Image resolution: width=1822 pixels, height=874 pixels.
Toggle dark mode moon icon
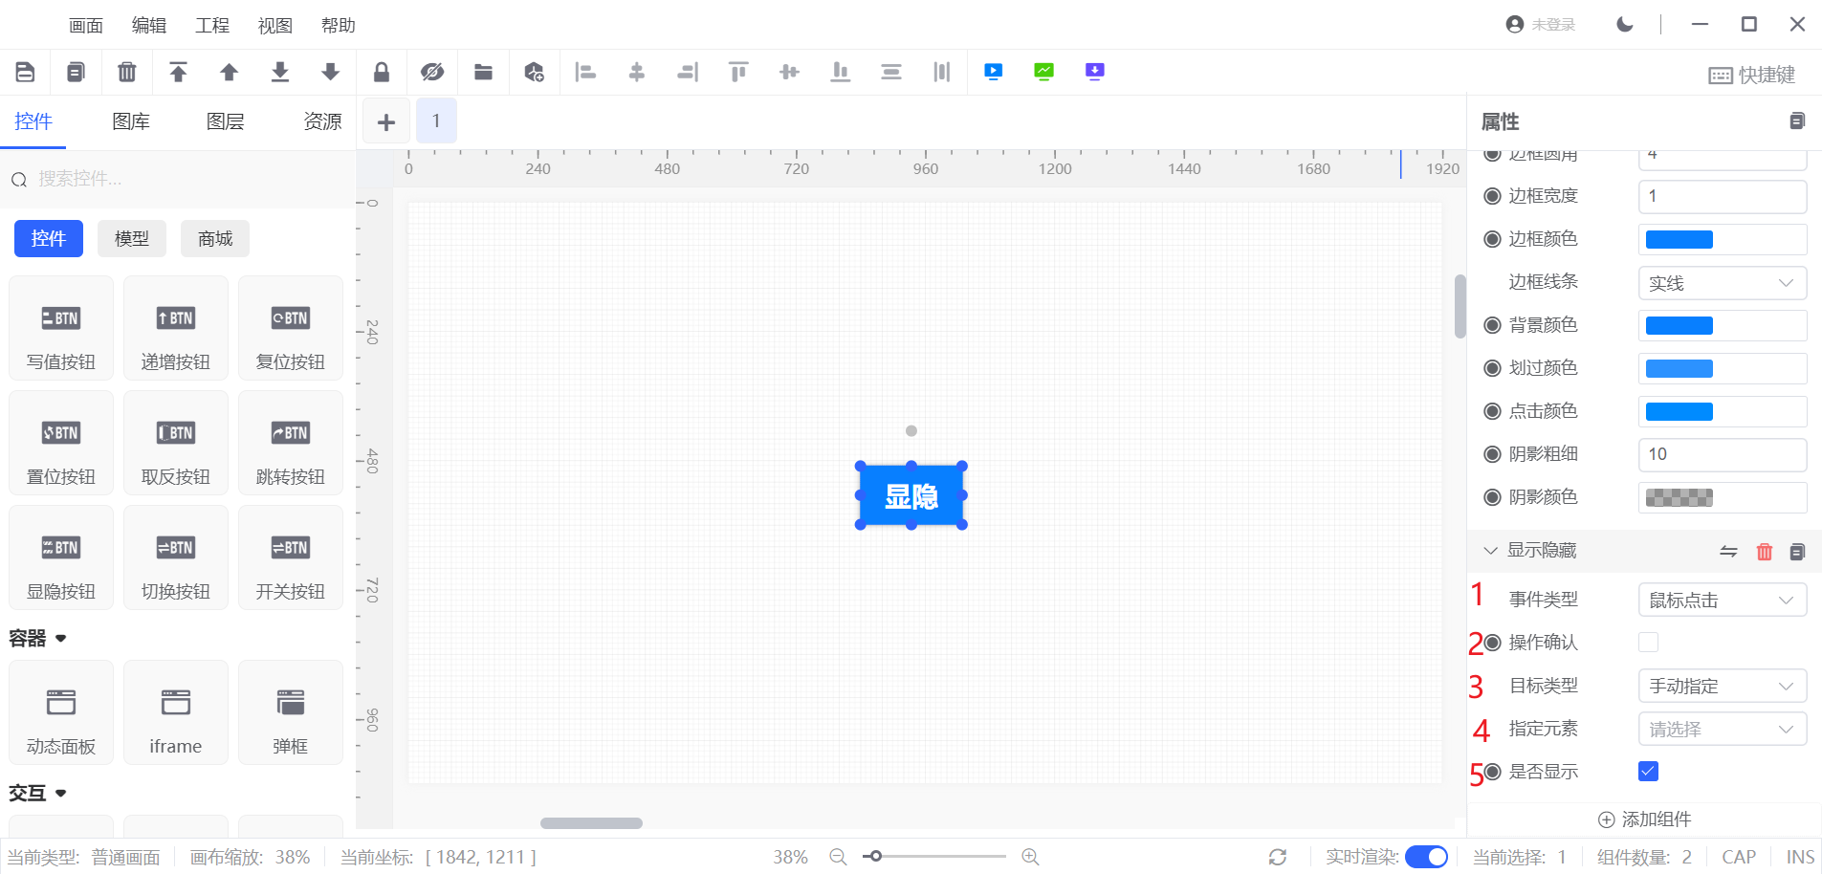[1625, 25]
